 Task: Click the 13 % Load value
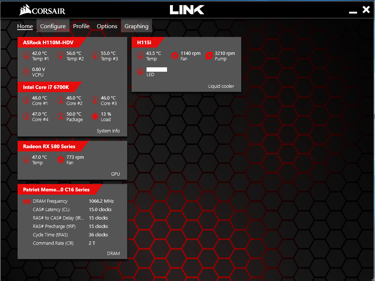tap(106, 114)
